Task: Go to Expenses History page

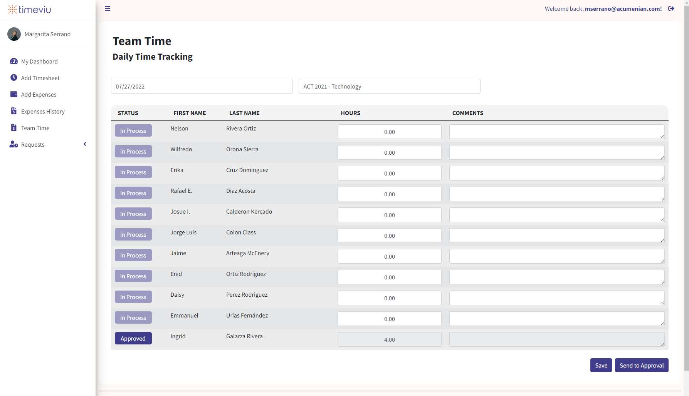Action: (43, 112)
